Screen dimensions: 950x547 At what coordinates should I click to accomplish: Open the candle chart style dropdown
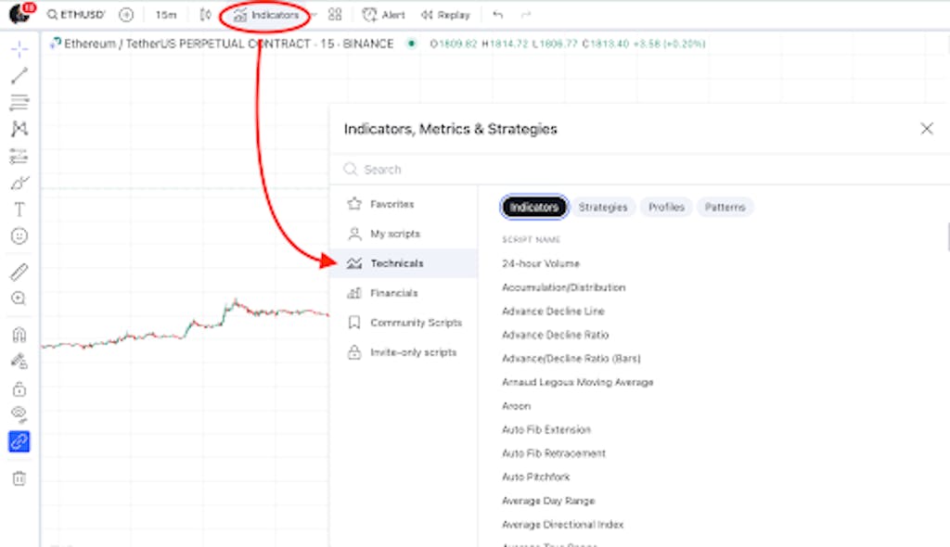205,15
